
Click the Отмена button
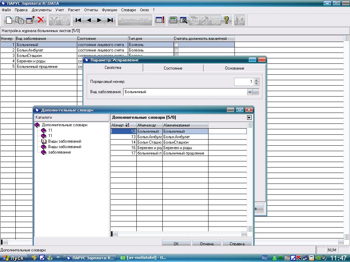click(x=206, y=244)
